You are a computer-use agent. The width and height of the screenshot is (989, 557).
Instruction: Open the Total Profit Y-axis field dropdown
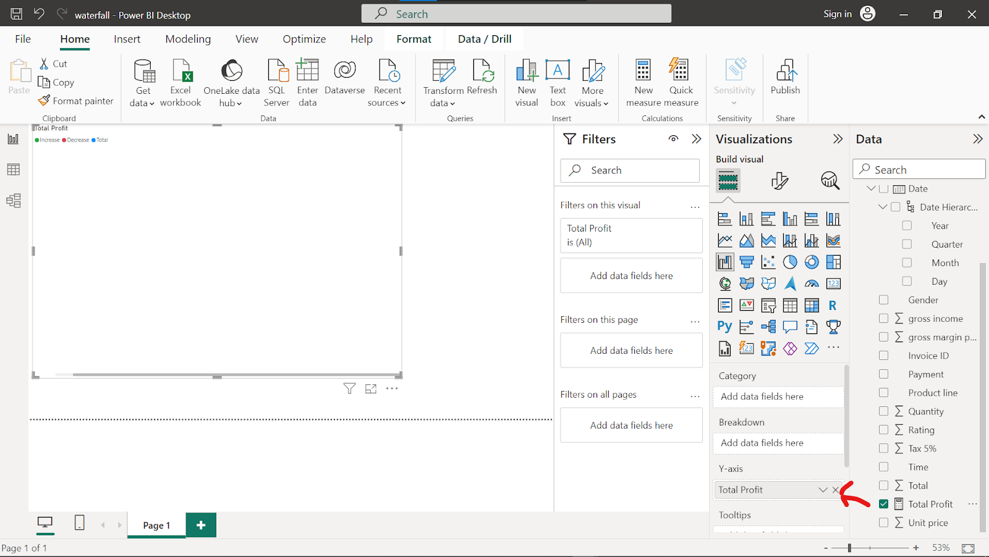pos(823,490)
